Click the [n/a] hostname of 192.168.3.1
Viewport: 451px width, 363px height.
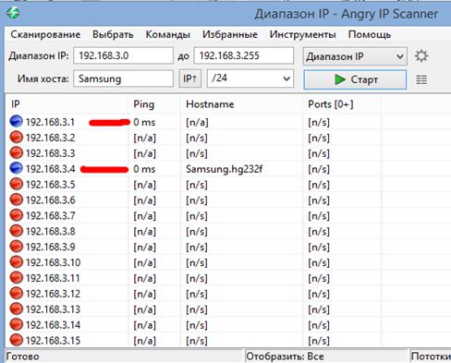tap(197, 123)
